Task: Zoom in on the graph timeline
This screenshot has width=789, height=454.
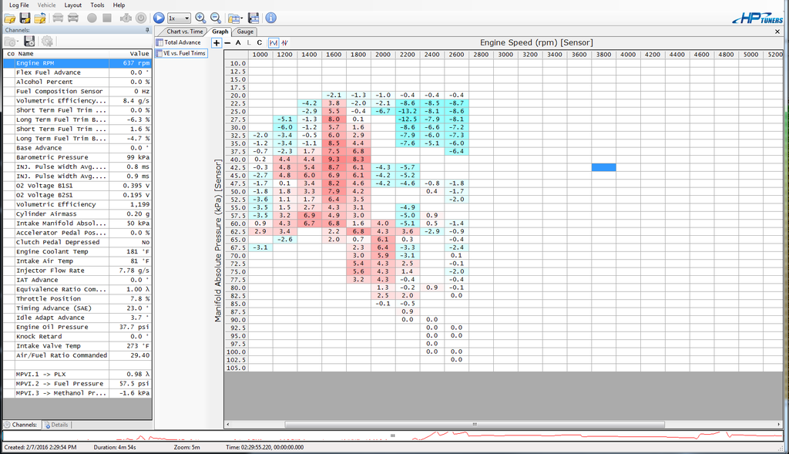Action: [x=200, y=18]
